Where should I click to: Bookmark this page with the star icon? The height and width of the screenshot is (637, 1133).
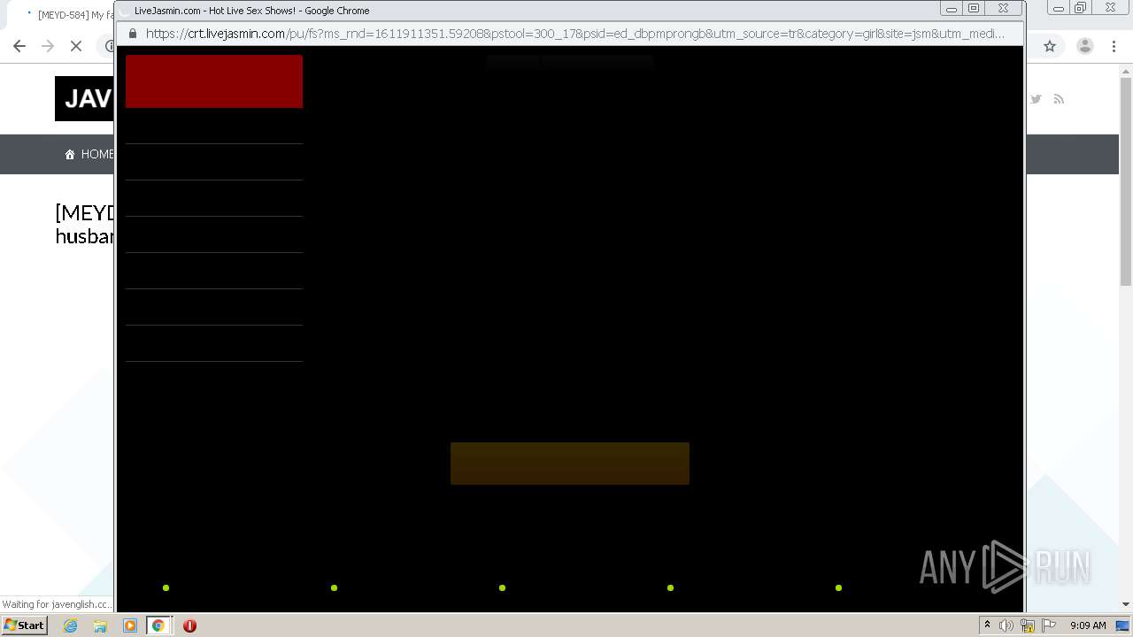pos(1050,46)
